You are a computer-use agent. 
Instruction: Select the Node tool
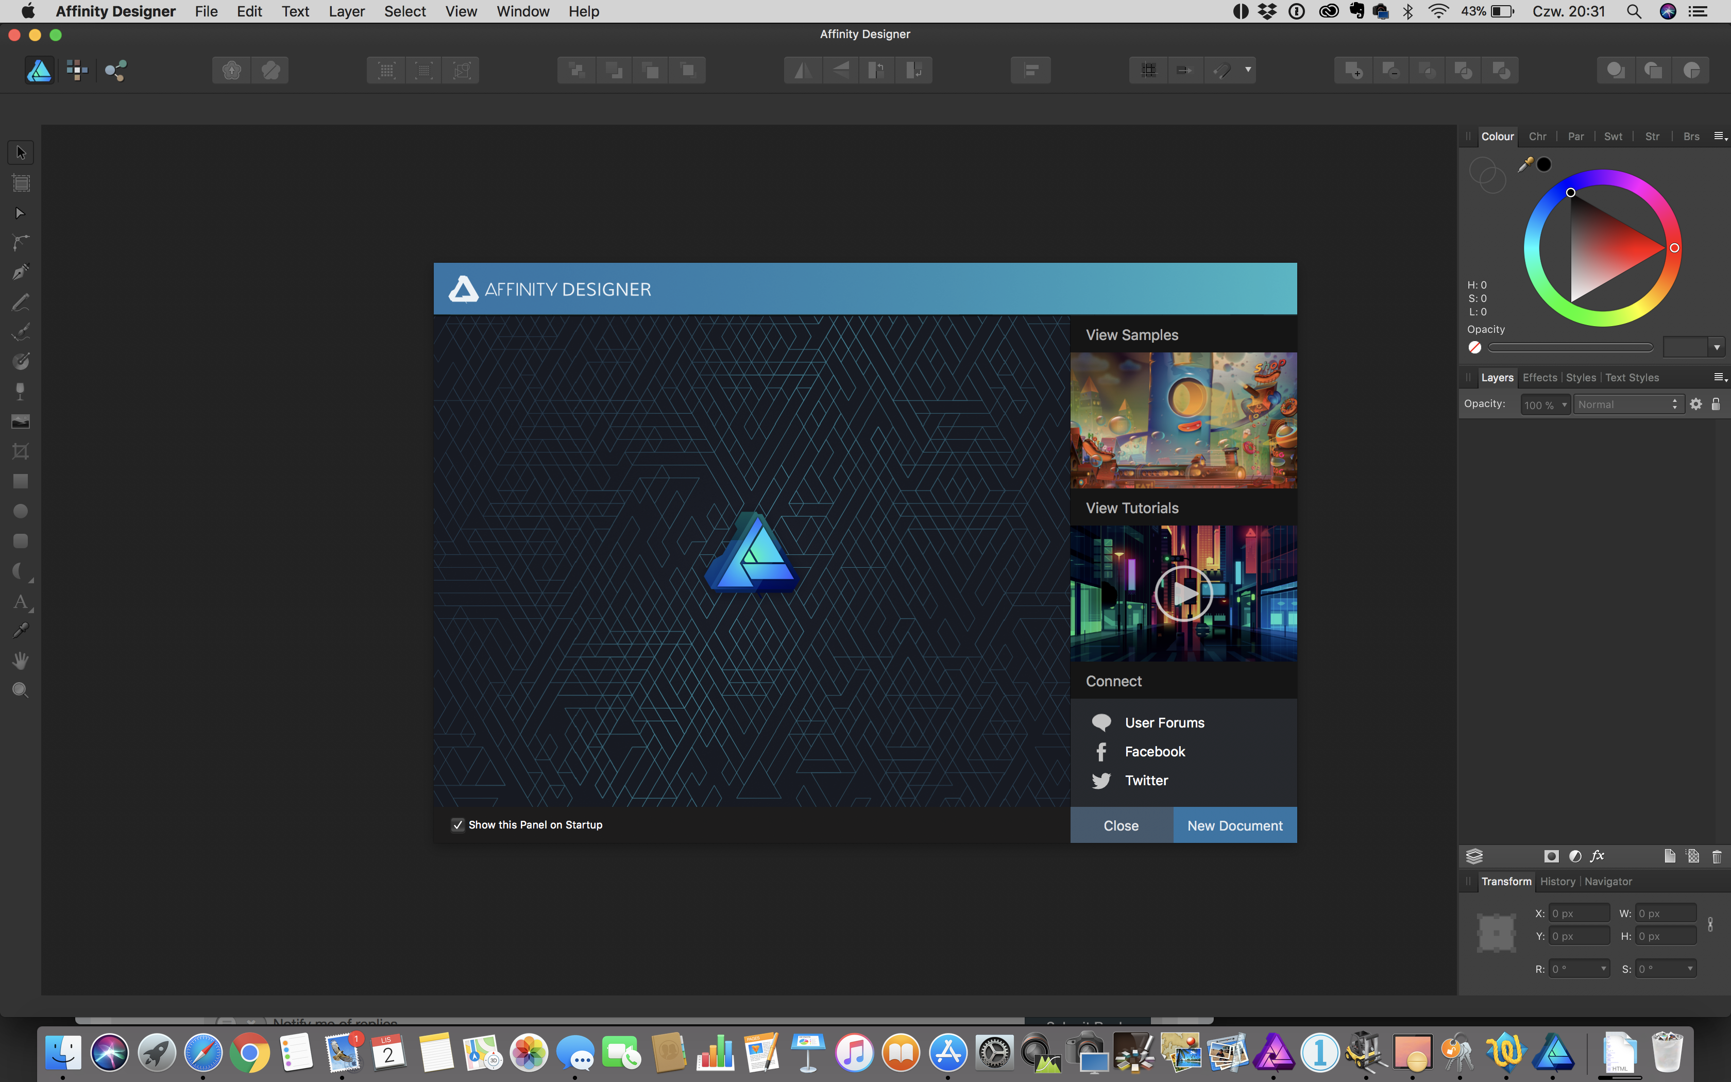pos(21,213)
